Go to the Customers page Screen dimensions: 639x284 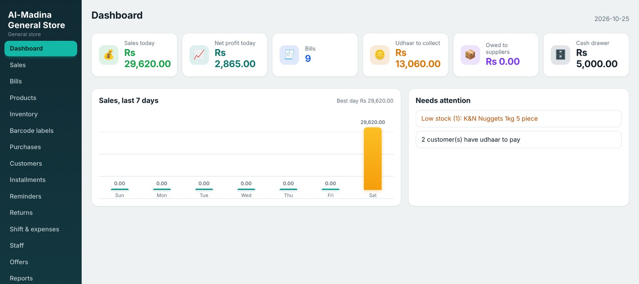tap(41, 163)
